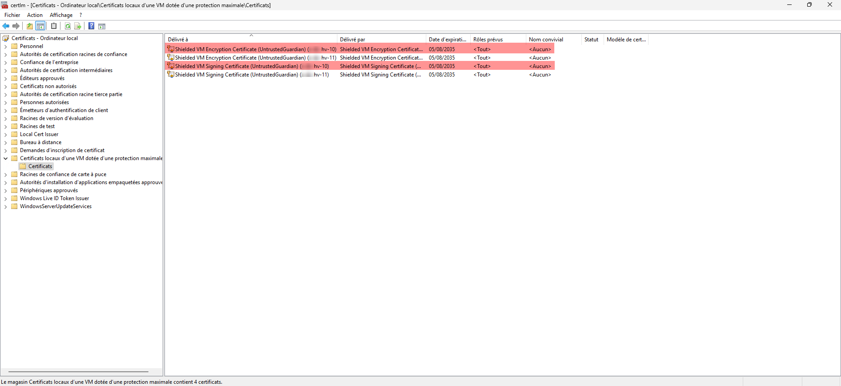Select the Signing Certificate row for hv-11
The width and height of the screenshot is (841, 386).
252,75
